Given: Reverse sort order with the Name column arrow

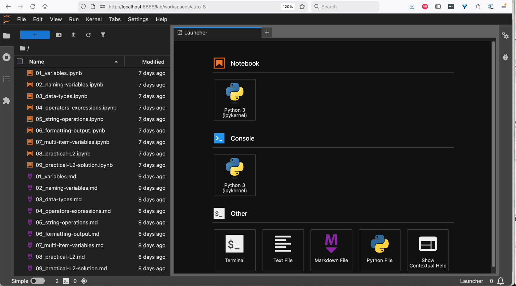Looking at the screenshot, I should point(116,62).
